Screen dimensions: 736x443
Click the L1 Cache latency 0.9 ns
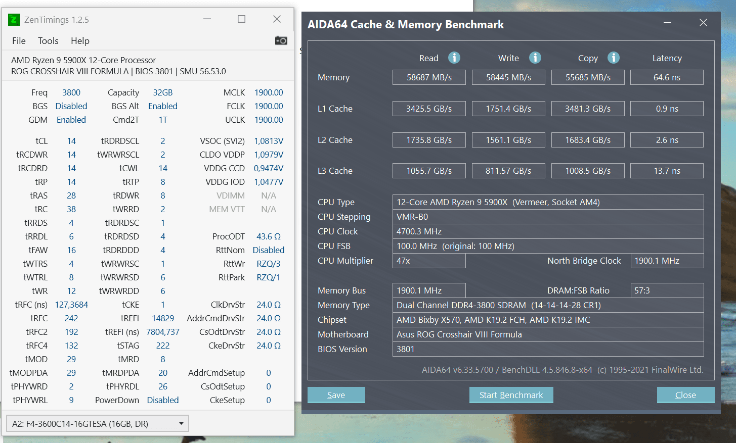tap(667, 109)
